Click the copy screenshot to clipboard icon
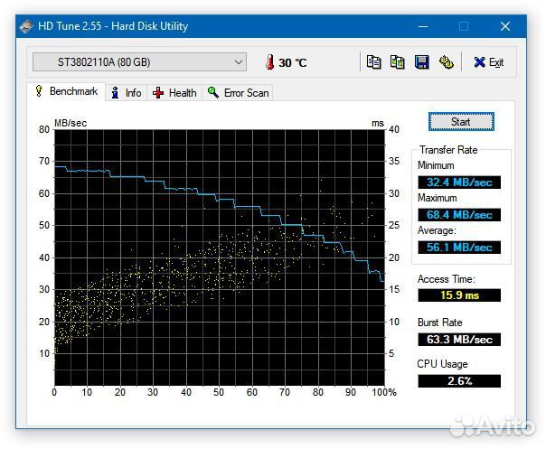Viewport: 546px width, 449px height. [398, 62]
